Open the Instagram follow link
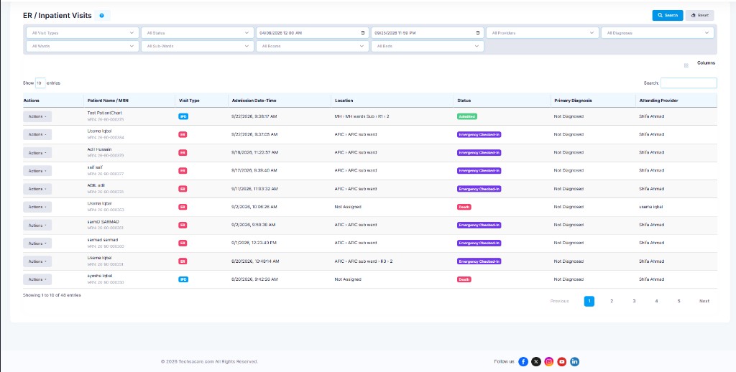The image size is (736, 372). coord(548,362)
